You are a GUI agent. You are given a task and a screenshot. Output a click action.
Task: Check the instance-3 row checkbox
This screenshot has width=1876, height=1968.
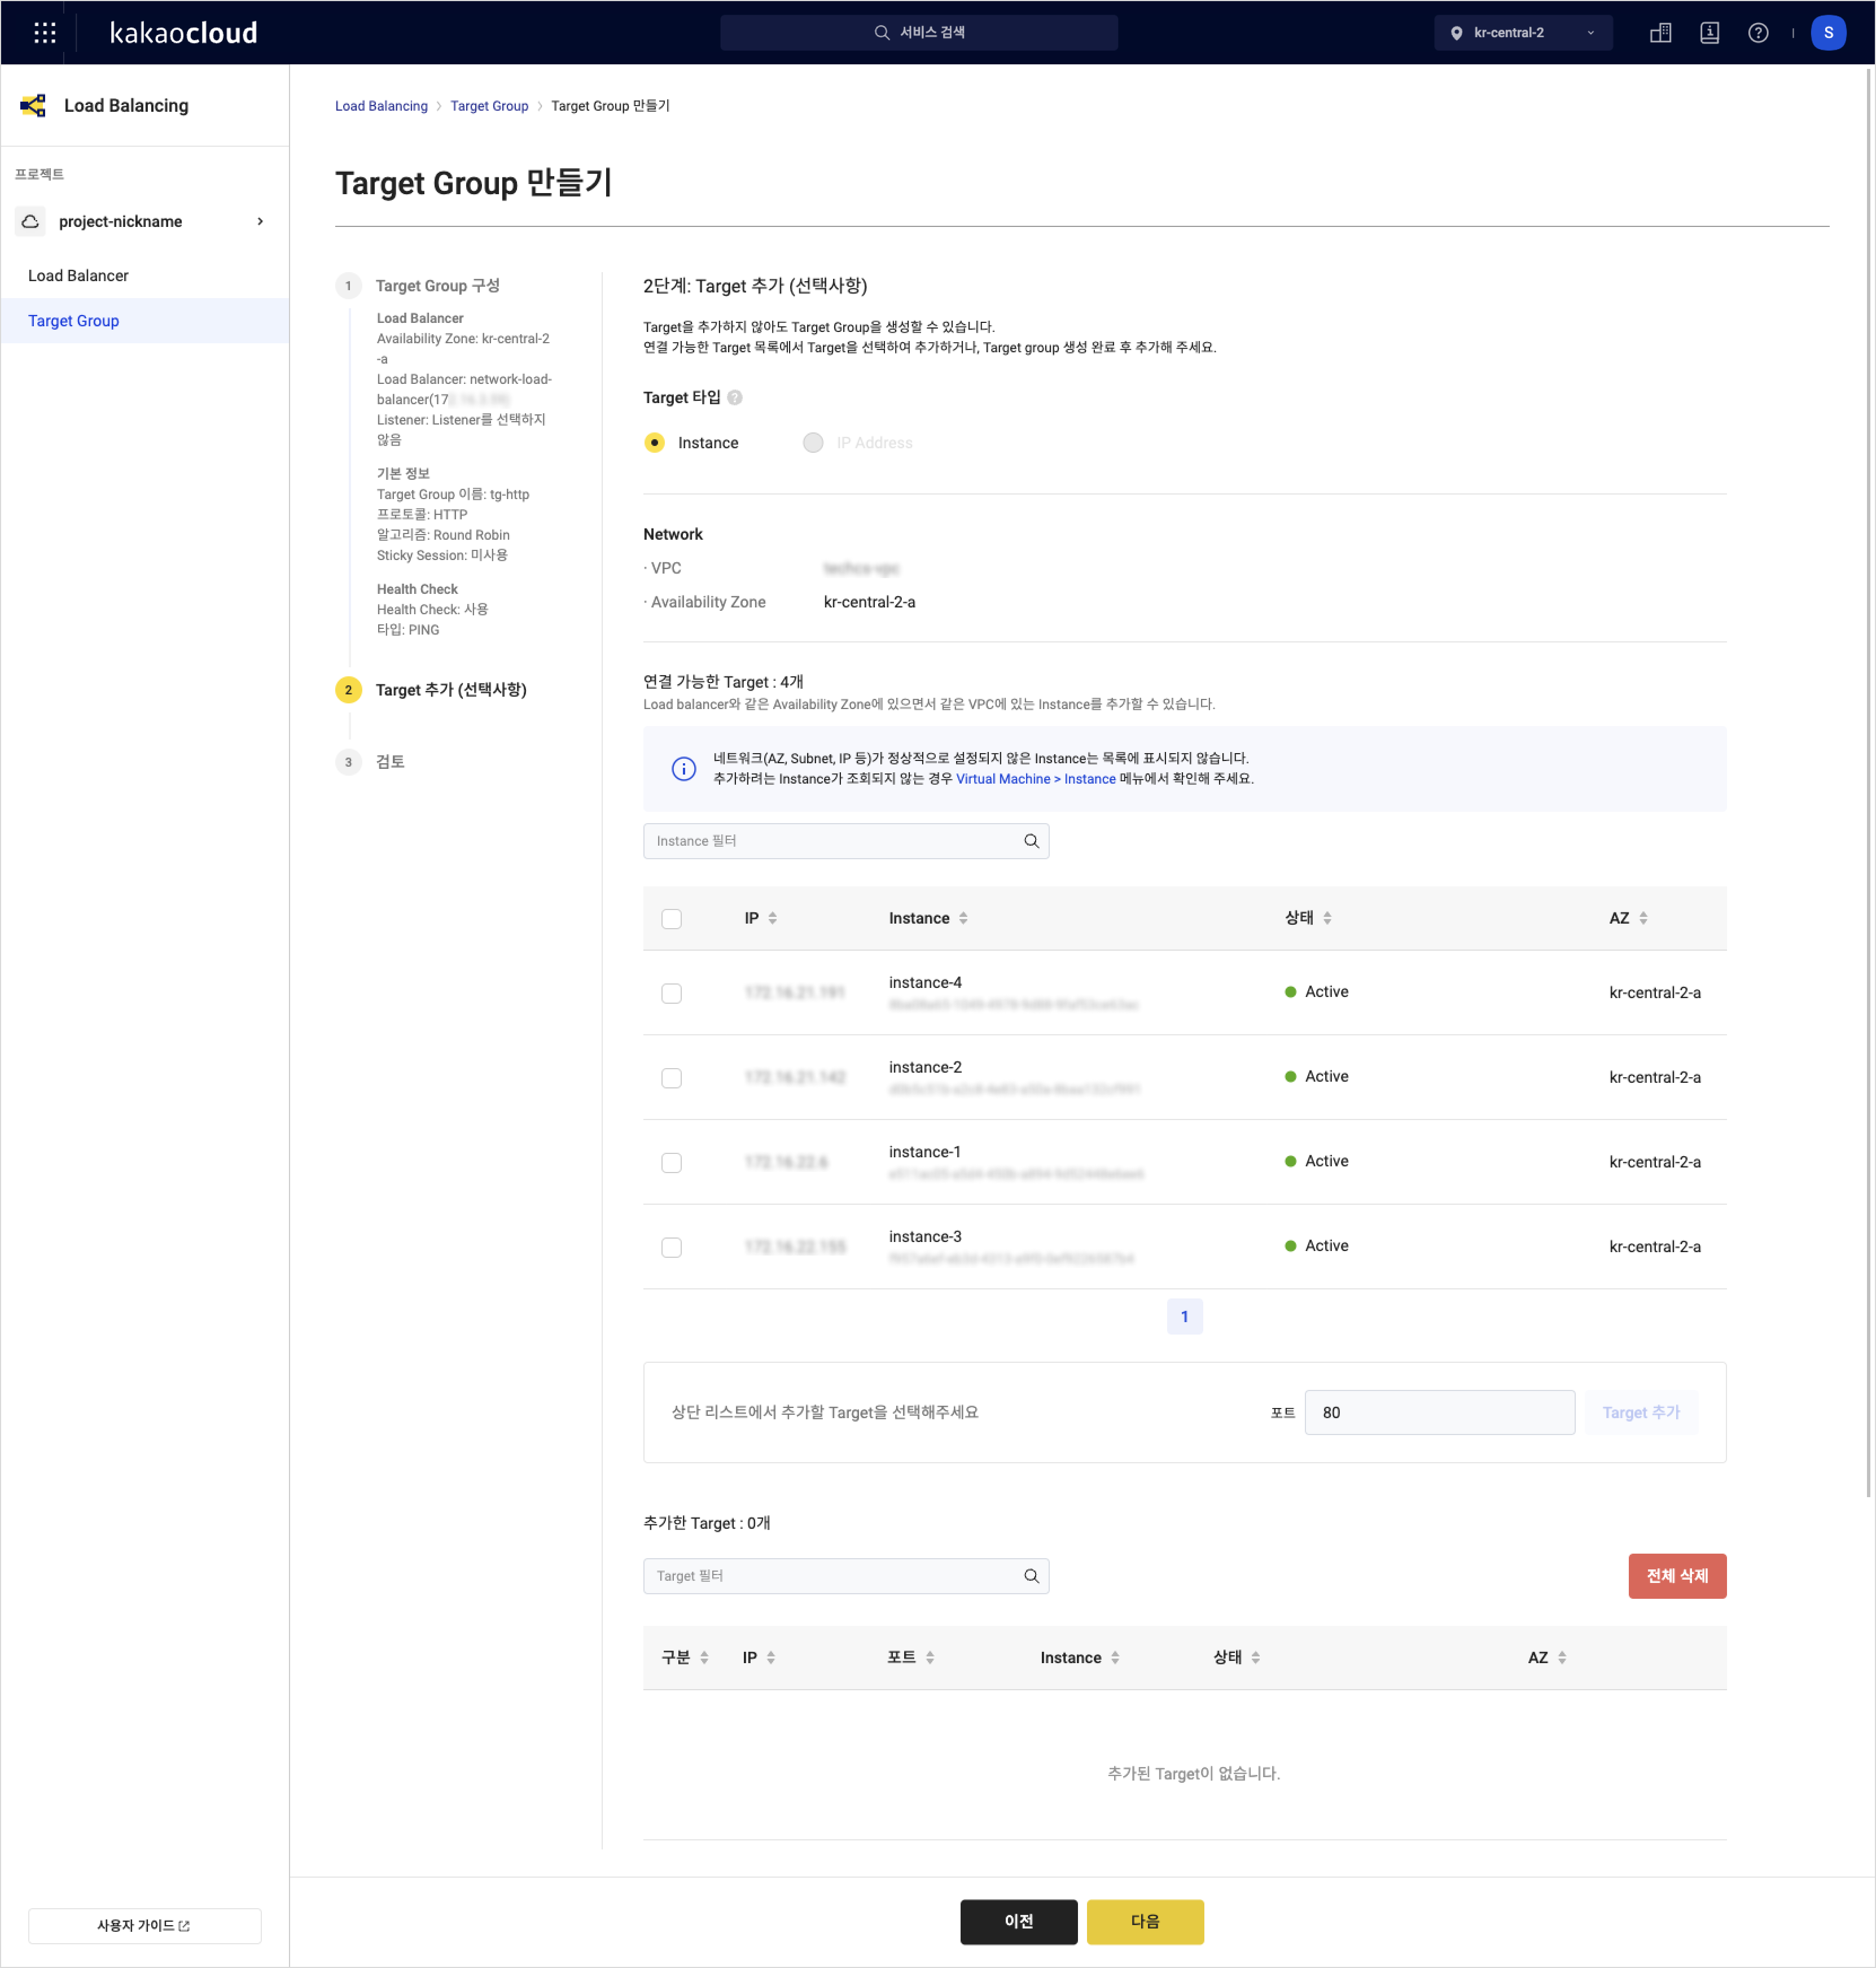(671, 1248)
